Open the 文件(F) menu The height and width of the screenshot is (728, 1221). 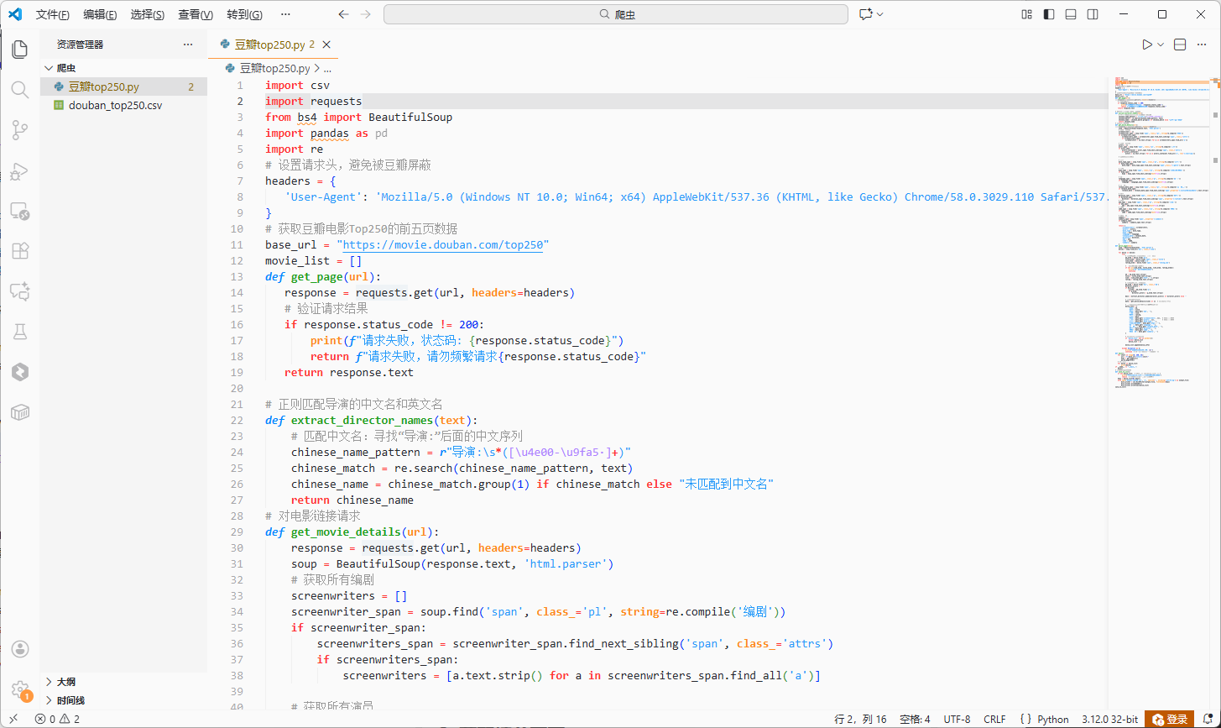(53, 14)
